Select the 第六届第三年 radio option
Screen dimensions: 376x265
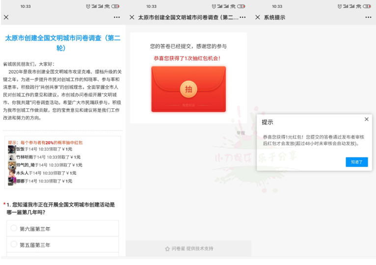(14, 228)
